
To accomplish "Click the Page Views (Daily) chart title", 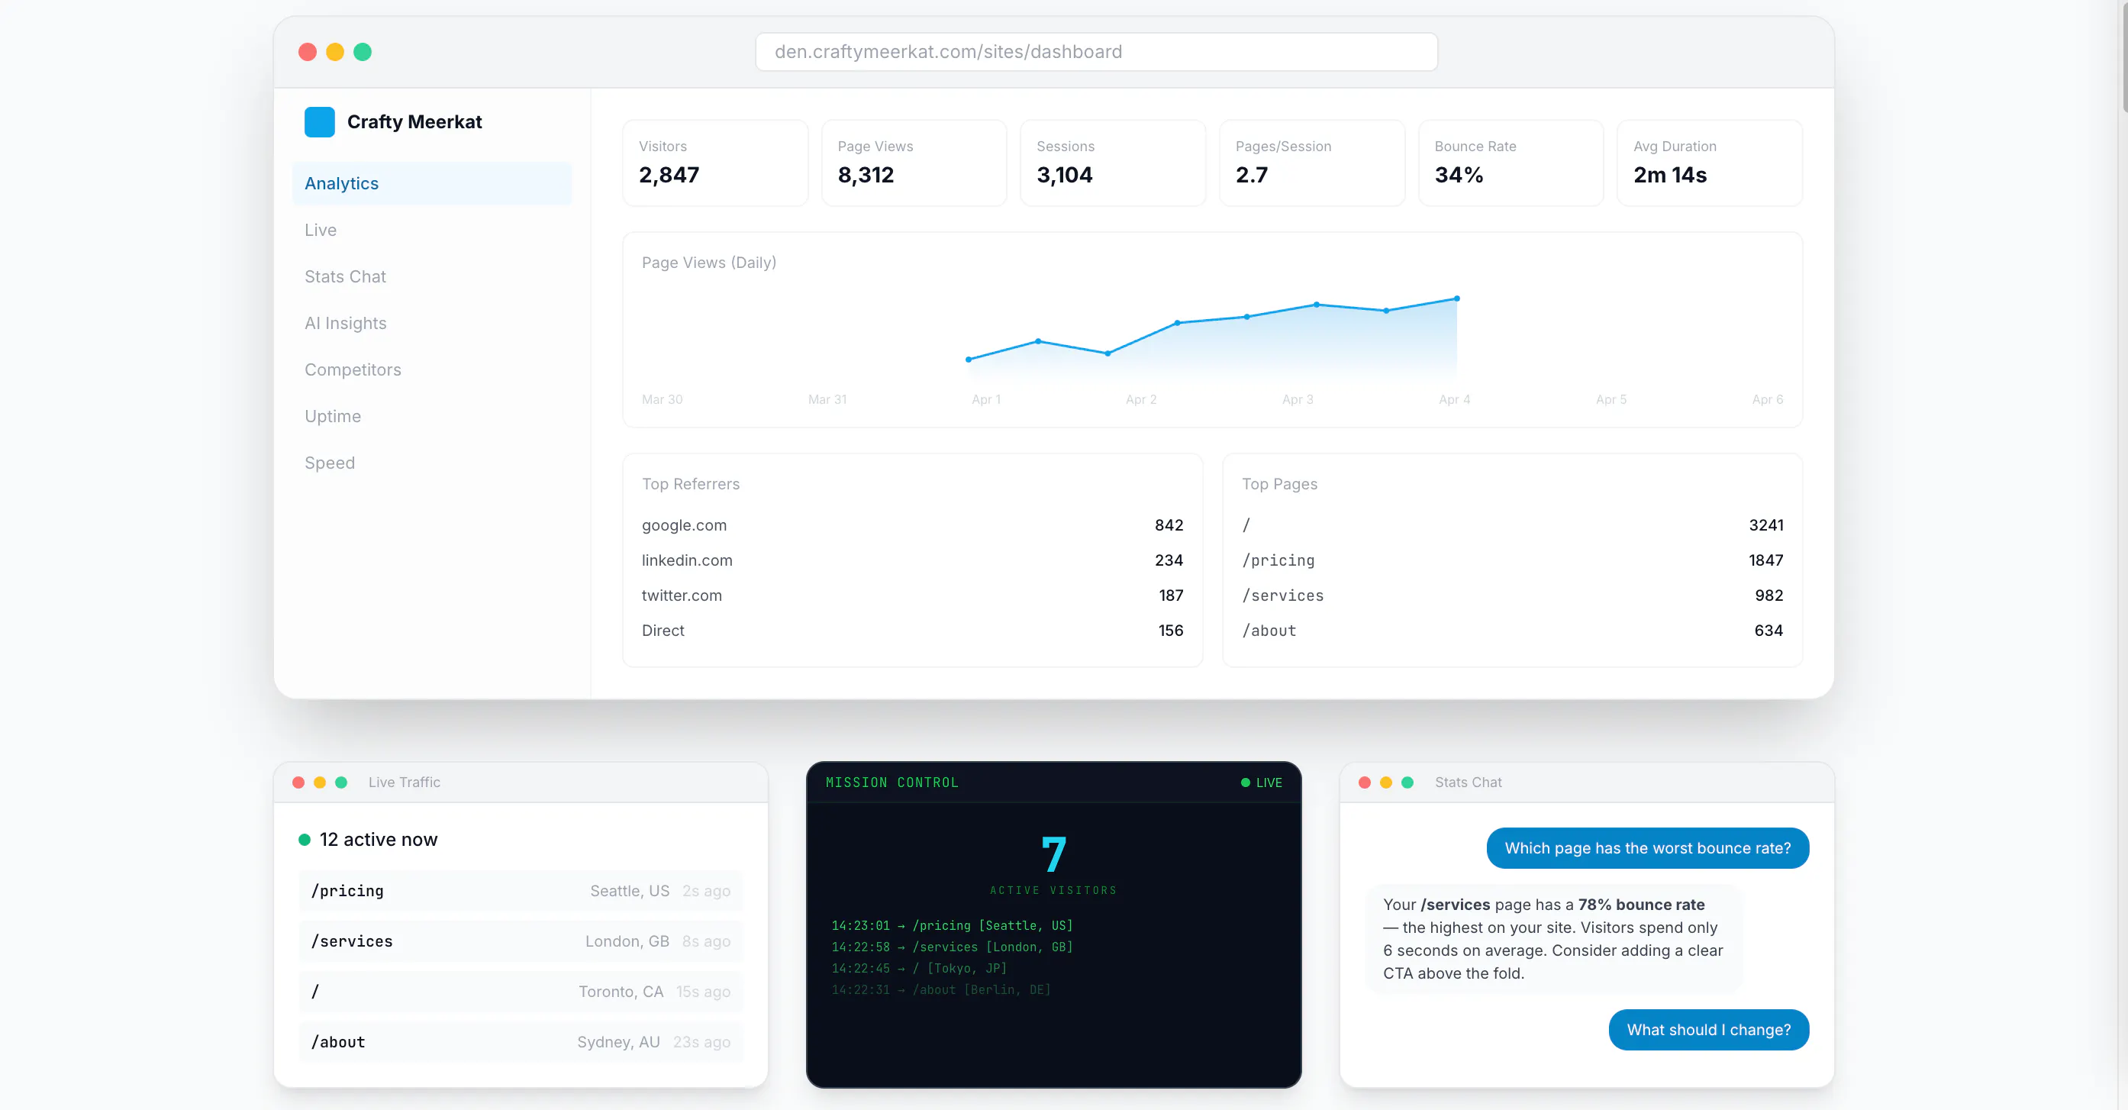I will click(x=709, y=263).
